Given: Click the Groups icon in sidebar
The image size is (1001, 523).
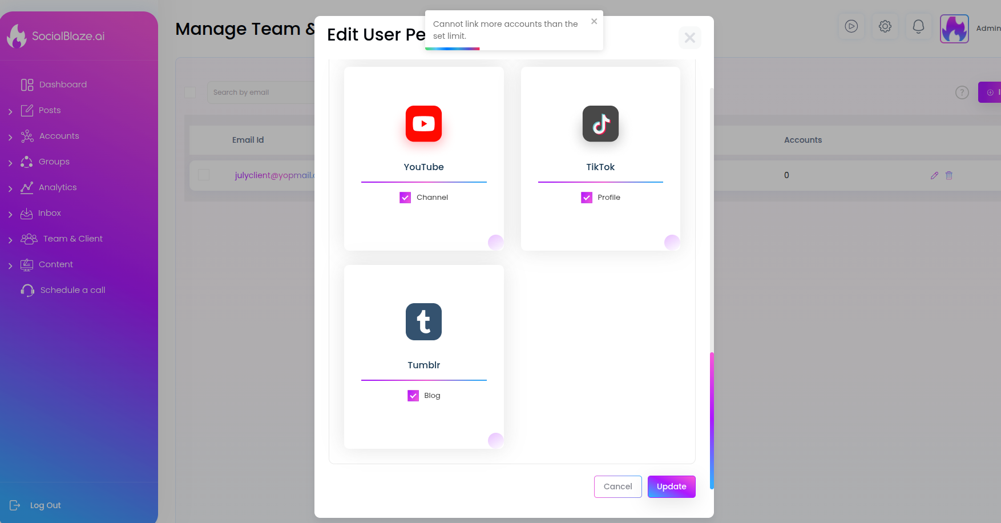Looking at the screenshot, I should pos(27,162).
